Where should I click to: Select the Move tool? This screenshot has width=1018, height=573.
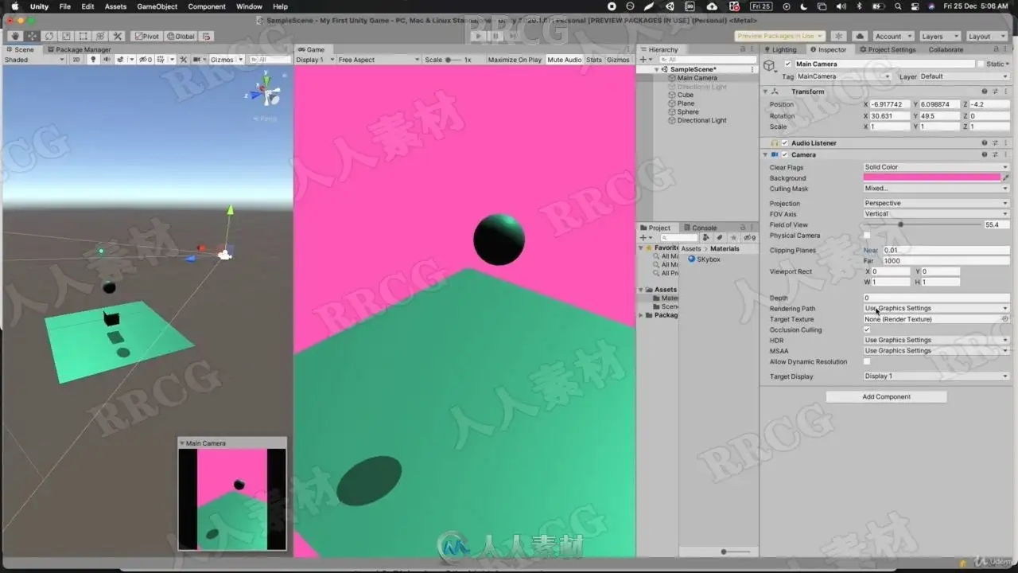coord(32,36)
